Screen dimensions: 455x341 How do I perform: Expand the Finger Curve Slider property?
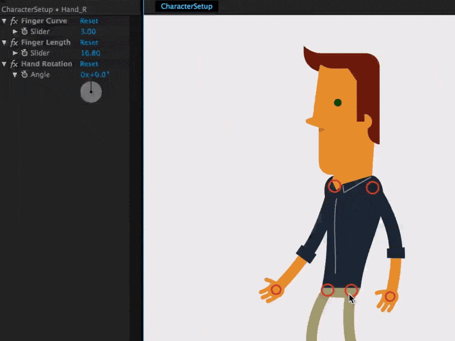click(15, 32)
